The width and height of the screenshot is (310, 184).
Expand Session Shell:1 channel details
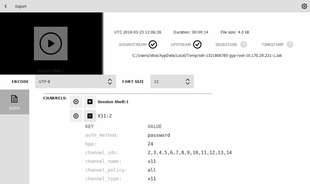click(x=90, y=102)
